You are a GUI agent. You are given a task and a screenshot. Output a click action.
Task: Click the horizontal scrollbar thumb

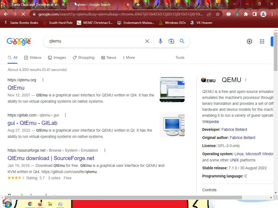tap(123, 197)
